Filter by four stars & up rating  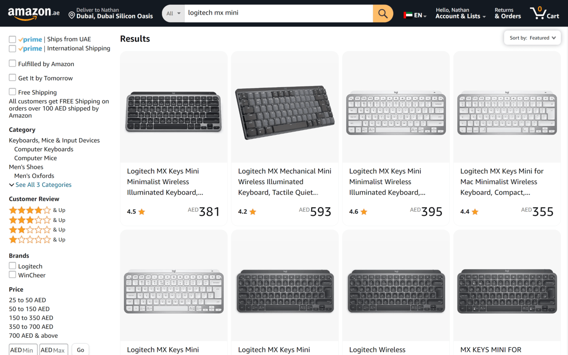point(30,210)
